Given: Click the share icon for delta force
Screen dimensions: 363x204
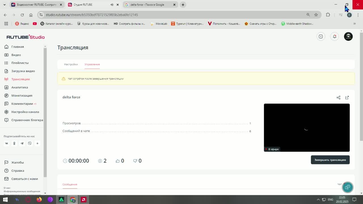Looking at the screenshot, I should (x=338, y=97).
